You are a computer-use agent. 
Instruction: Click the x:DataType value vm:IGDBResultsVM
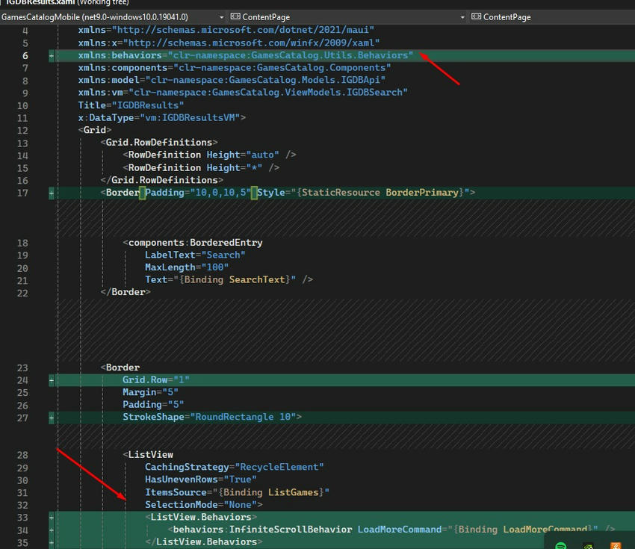190,117
